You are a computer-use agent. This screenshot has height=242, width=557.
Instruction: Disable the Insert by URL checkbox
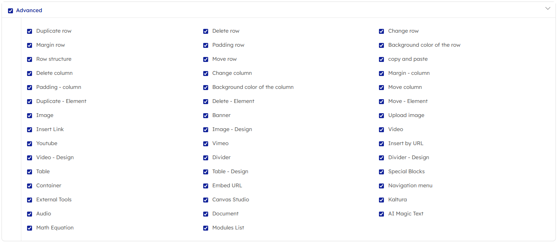pos(382,144)
